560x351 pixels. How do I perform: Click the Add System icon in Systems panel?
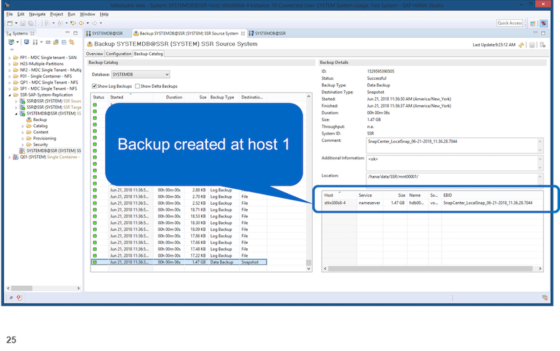(12, 42)
